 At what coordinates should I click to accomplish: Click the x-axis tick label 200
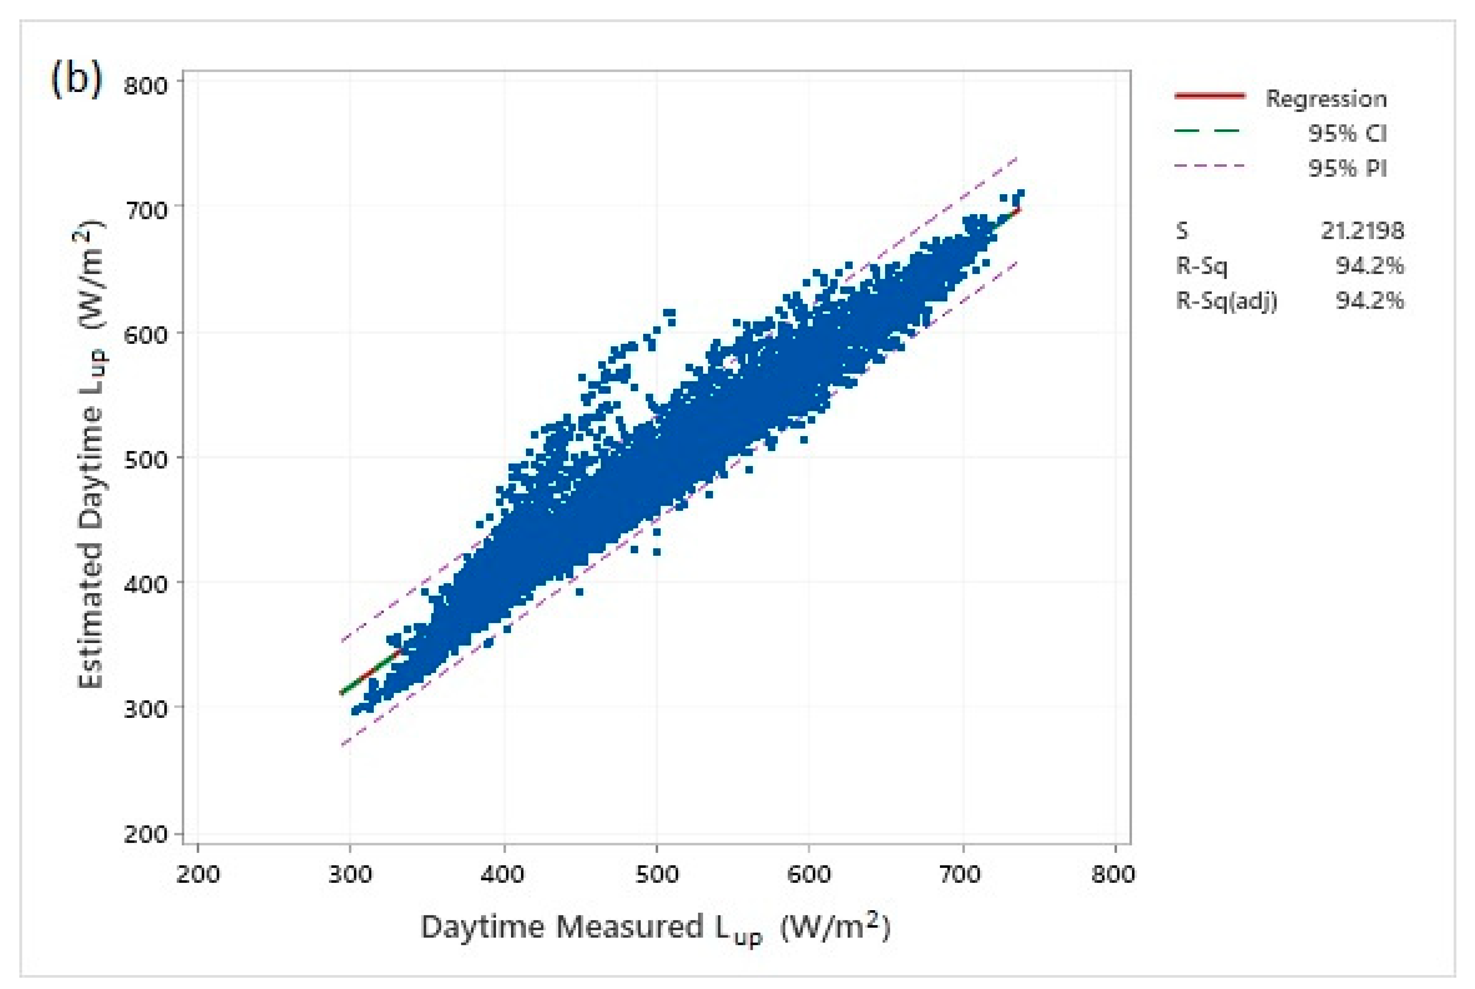(x=198, y=874)
